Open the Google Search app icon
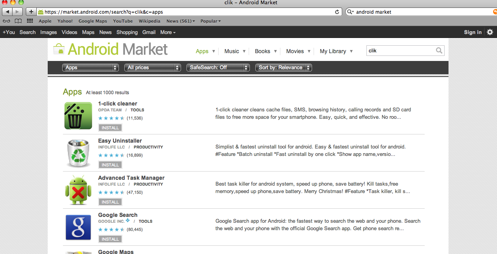The height and width of the screenshot is (254, 497). (78, 227)
